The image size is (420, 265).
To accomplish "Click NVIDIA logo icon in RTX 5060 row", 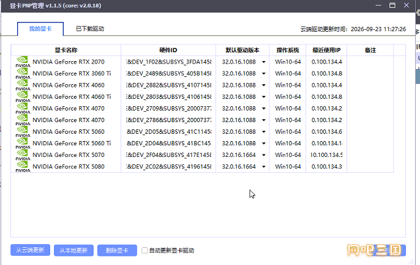I will [x=23, y=131].
